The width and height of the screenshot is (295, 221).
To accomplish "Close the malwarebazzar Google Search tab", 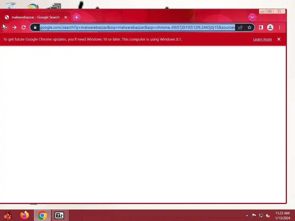I will [66, 17].
